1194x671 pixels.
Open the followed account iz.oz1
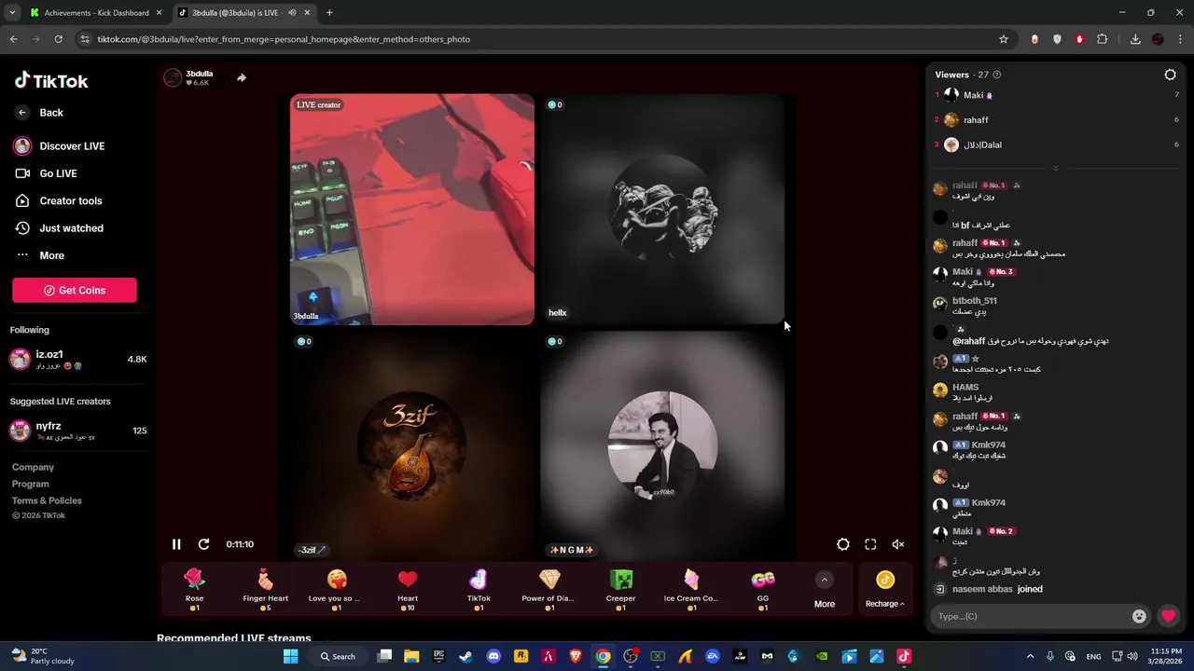[x=78, y=359]
